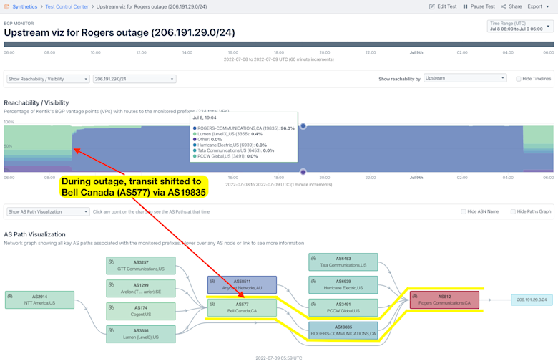
Task: Open the 206.191.29.0/24 prefix dropdown
Action: click(x=134, y=79)
